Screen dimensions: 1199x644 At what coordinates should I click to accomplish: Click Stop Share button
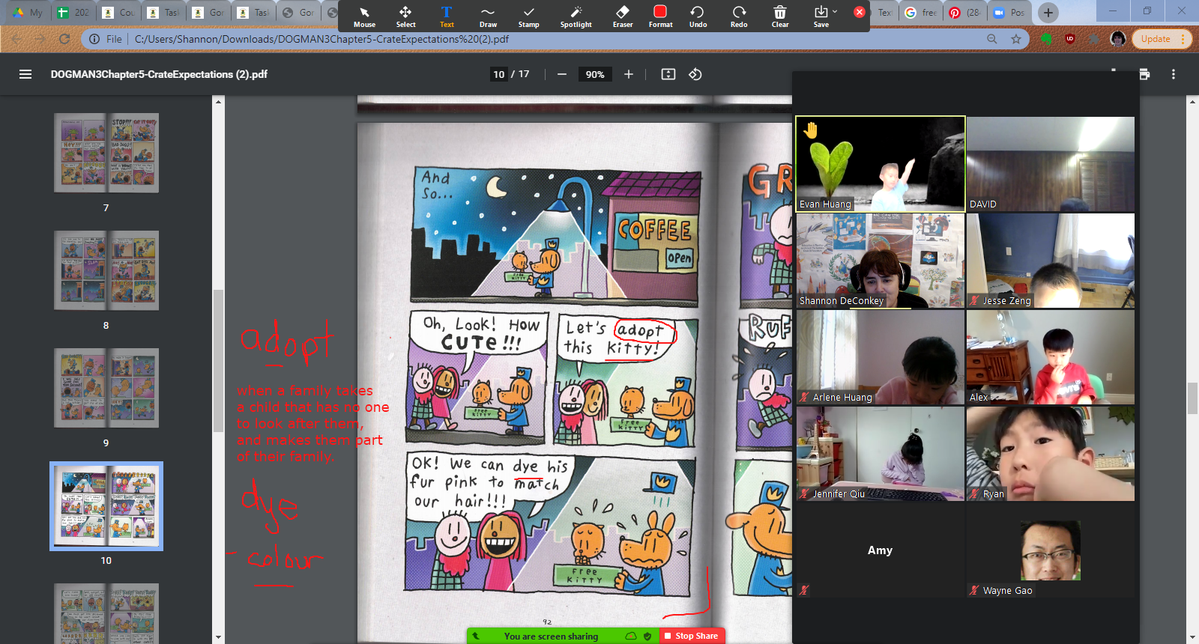692,636
